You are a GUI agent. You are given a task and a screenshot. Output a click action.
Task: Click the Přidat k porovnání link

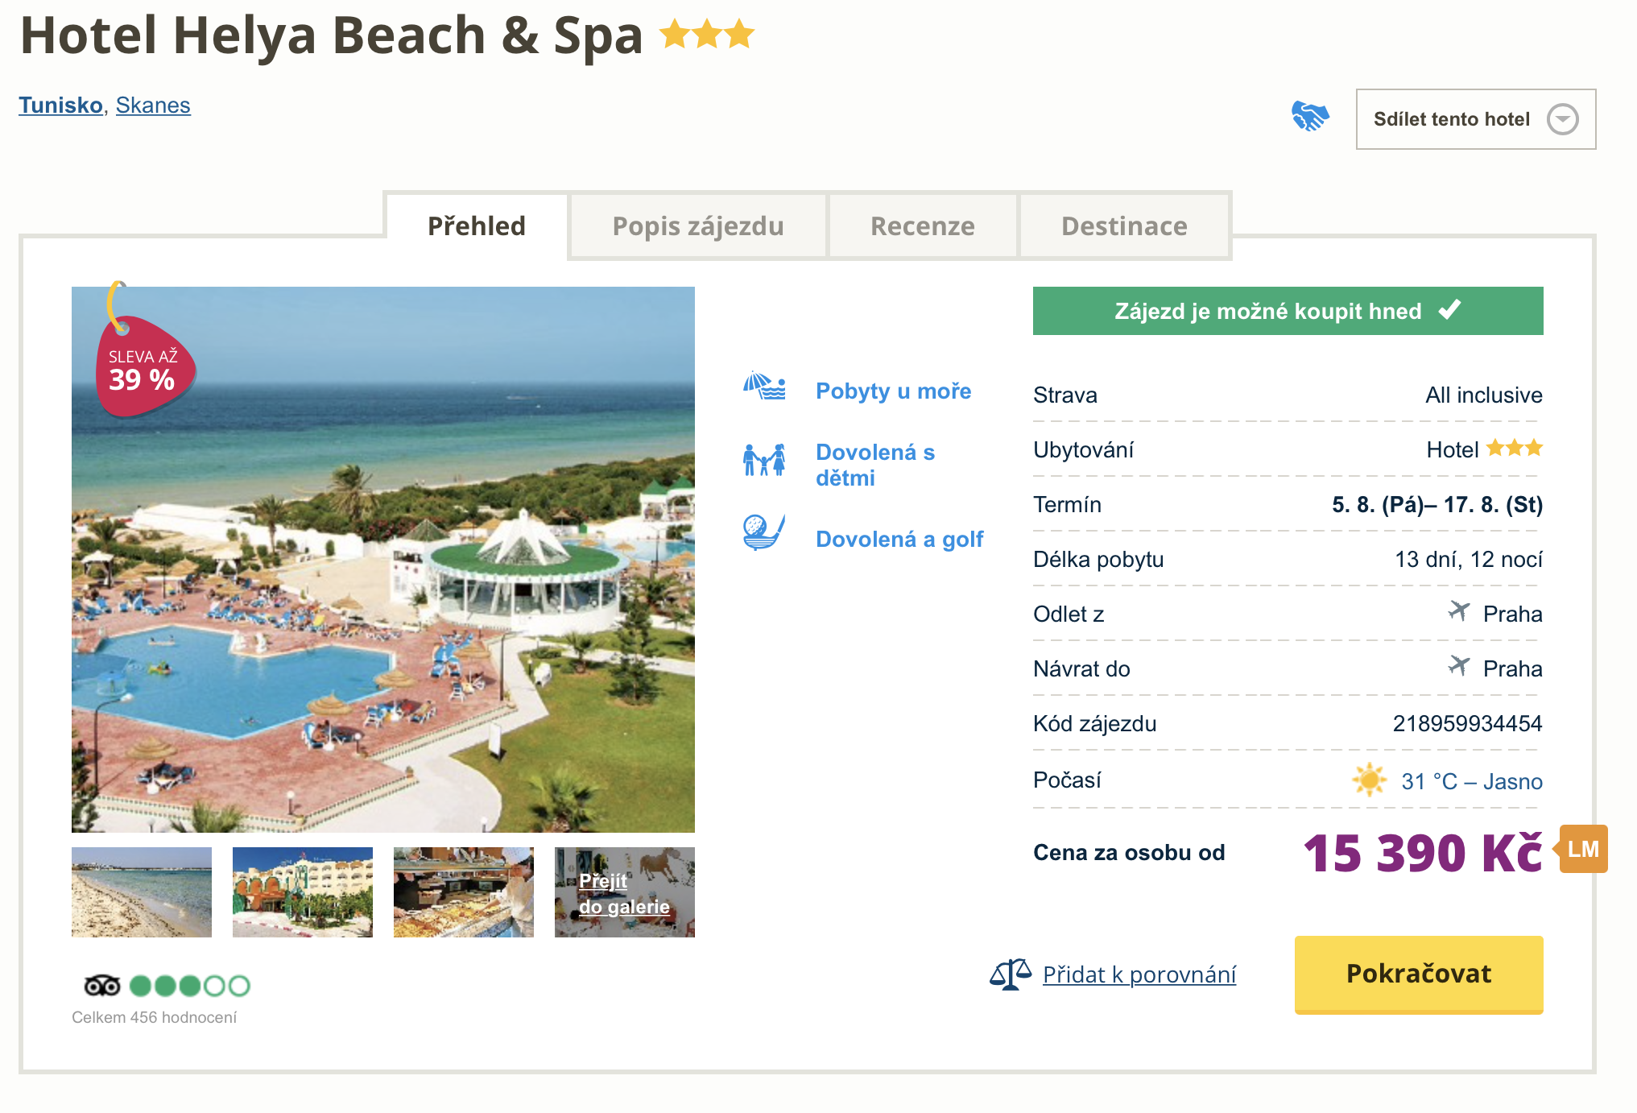[x=1139, y=974]
